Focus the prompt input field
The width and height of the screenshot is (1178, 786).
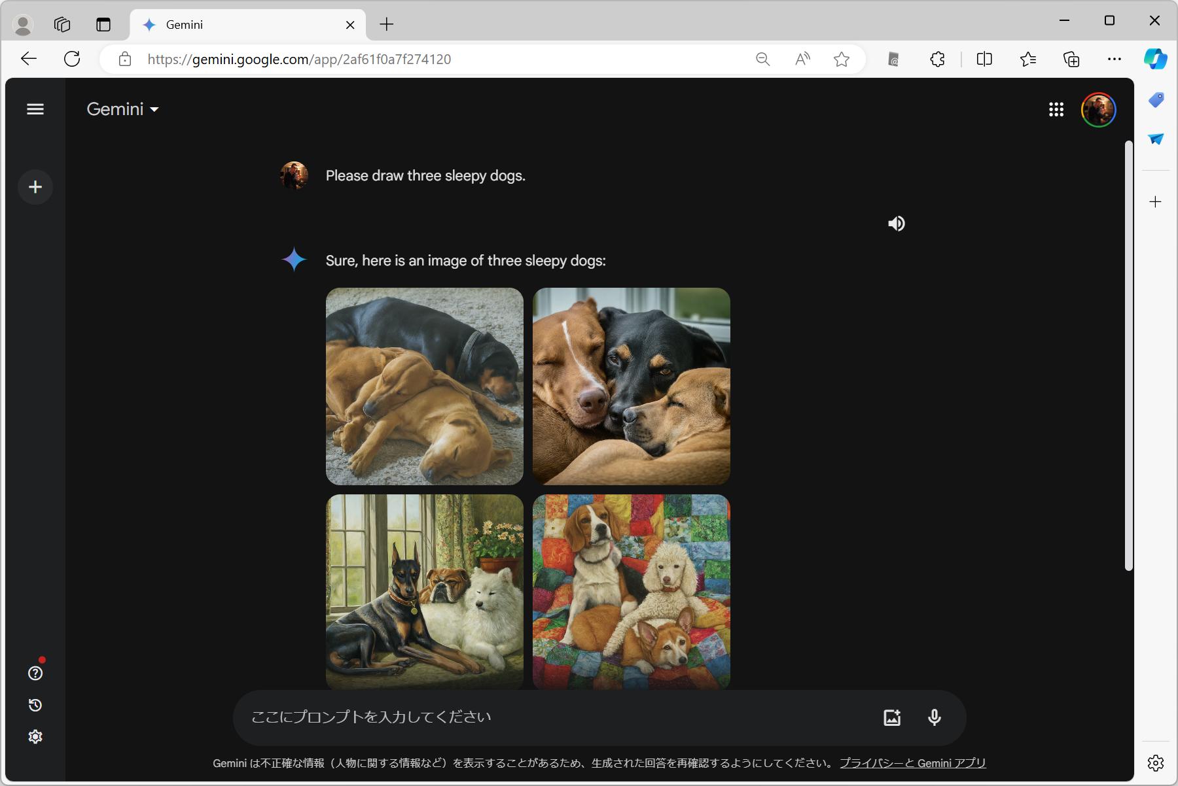click(556, 717)
